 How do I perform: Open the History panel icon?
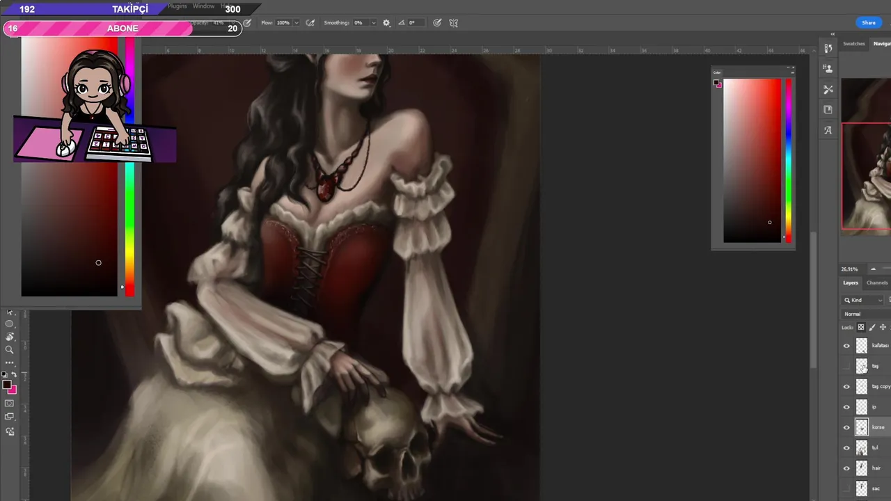[x=828, y=48]
